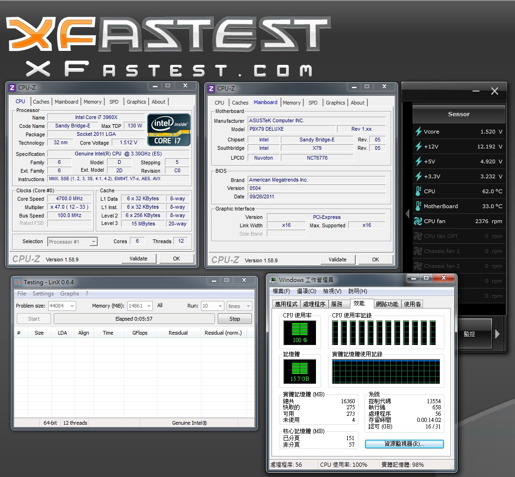
Task: Switch to 處理程序 tab in Task Manager
Action: coord(315,304)
